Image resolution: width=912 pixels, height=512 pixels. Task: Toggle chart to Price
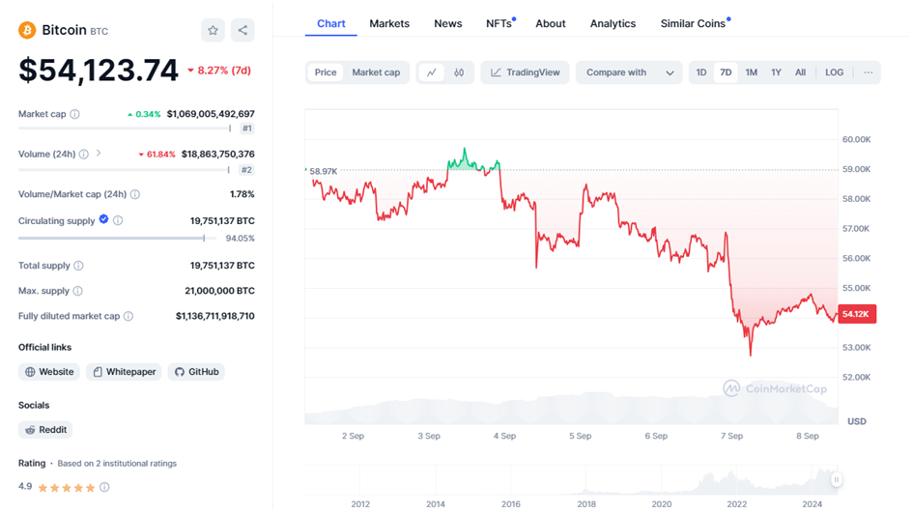coord(326,72)
